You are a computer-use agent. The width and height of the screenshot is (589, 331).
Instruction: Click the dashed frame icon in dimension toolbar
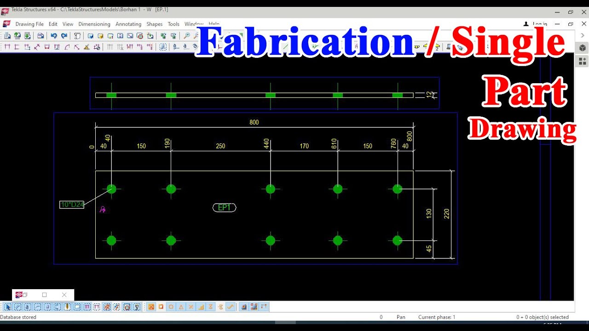pos(162,47)
